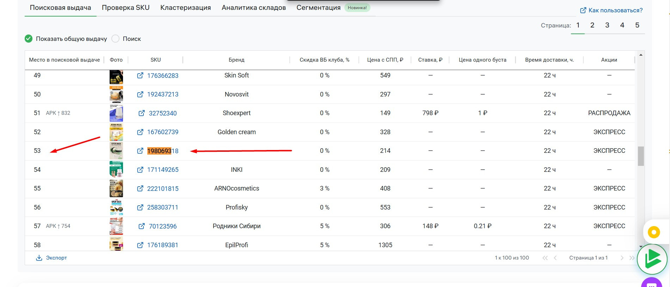The width and height of the screenshot is (670, 287).
Task: Open SKU link 167602739
Action: coord(162,132)
